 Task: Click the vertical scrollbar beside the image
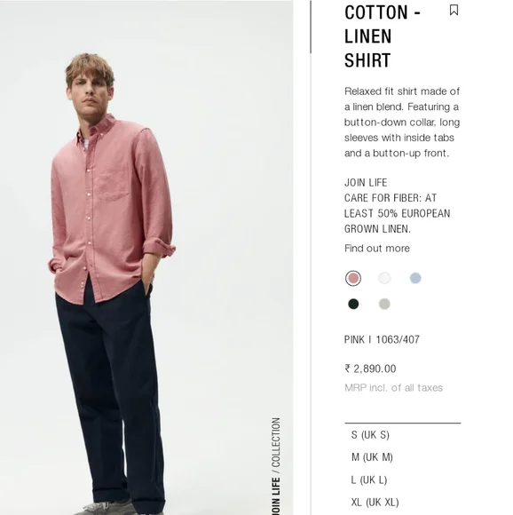click(311, 27)
